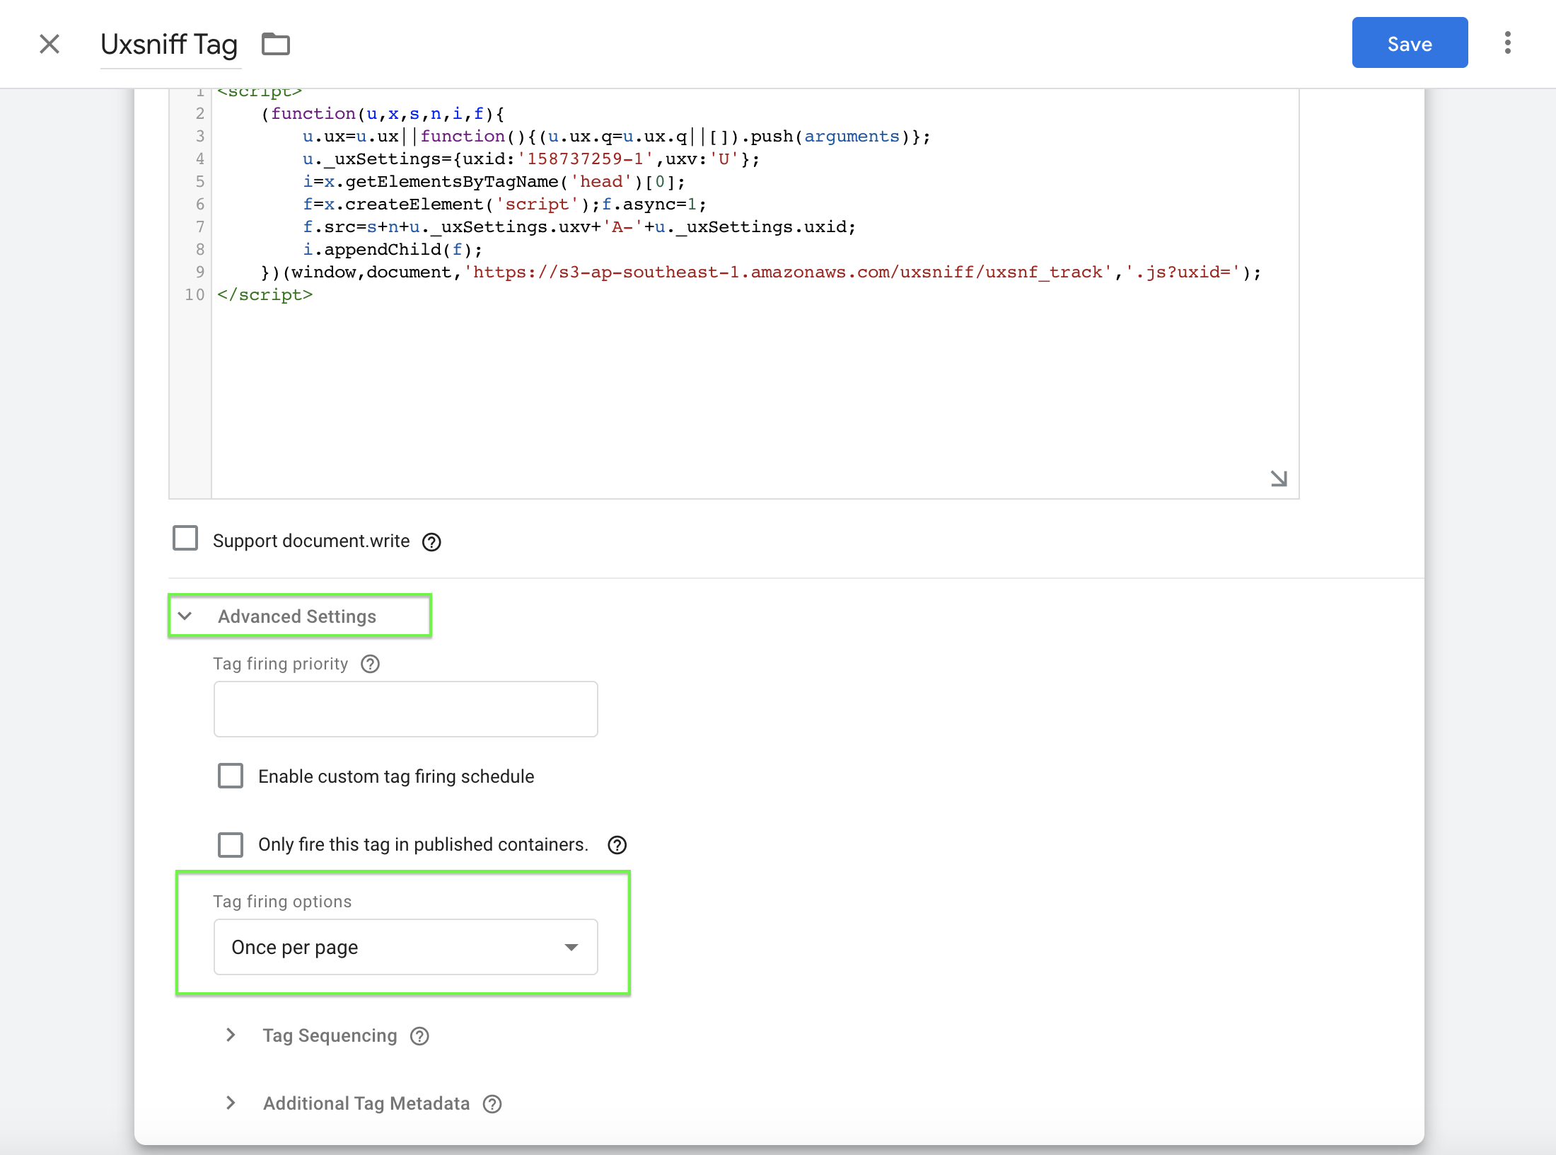Check Only fire this tag in published containers

231,844
